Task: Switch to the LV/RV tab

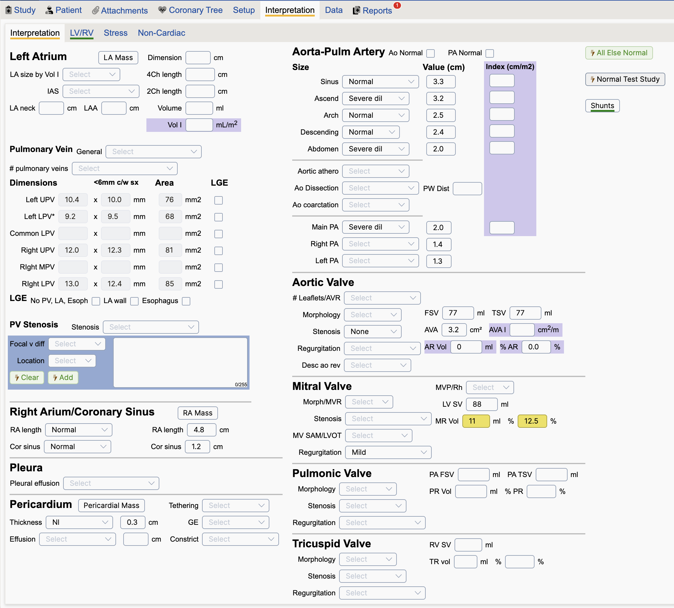Action: tap(81, 33)
